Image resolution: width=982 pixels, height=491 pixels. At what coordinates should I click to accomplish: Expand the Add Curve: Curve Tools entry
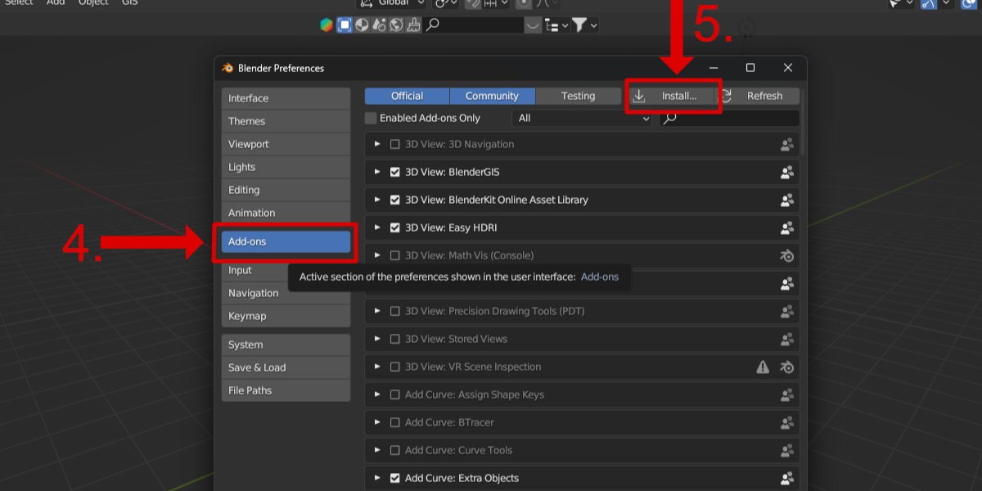tap(377, 450)
